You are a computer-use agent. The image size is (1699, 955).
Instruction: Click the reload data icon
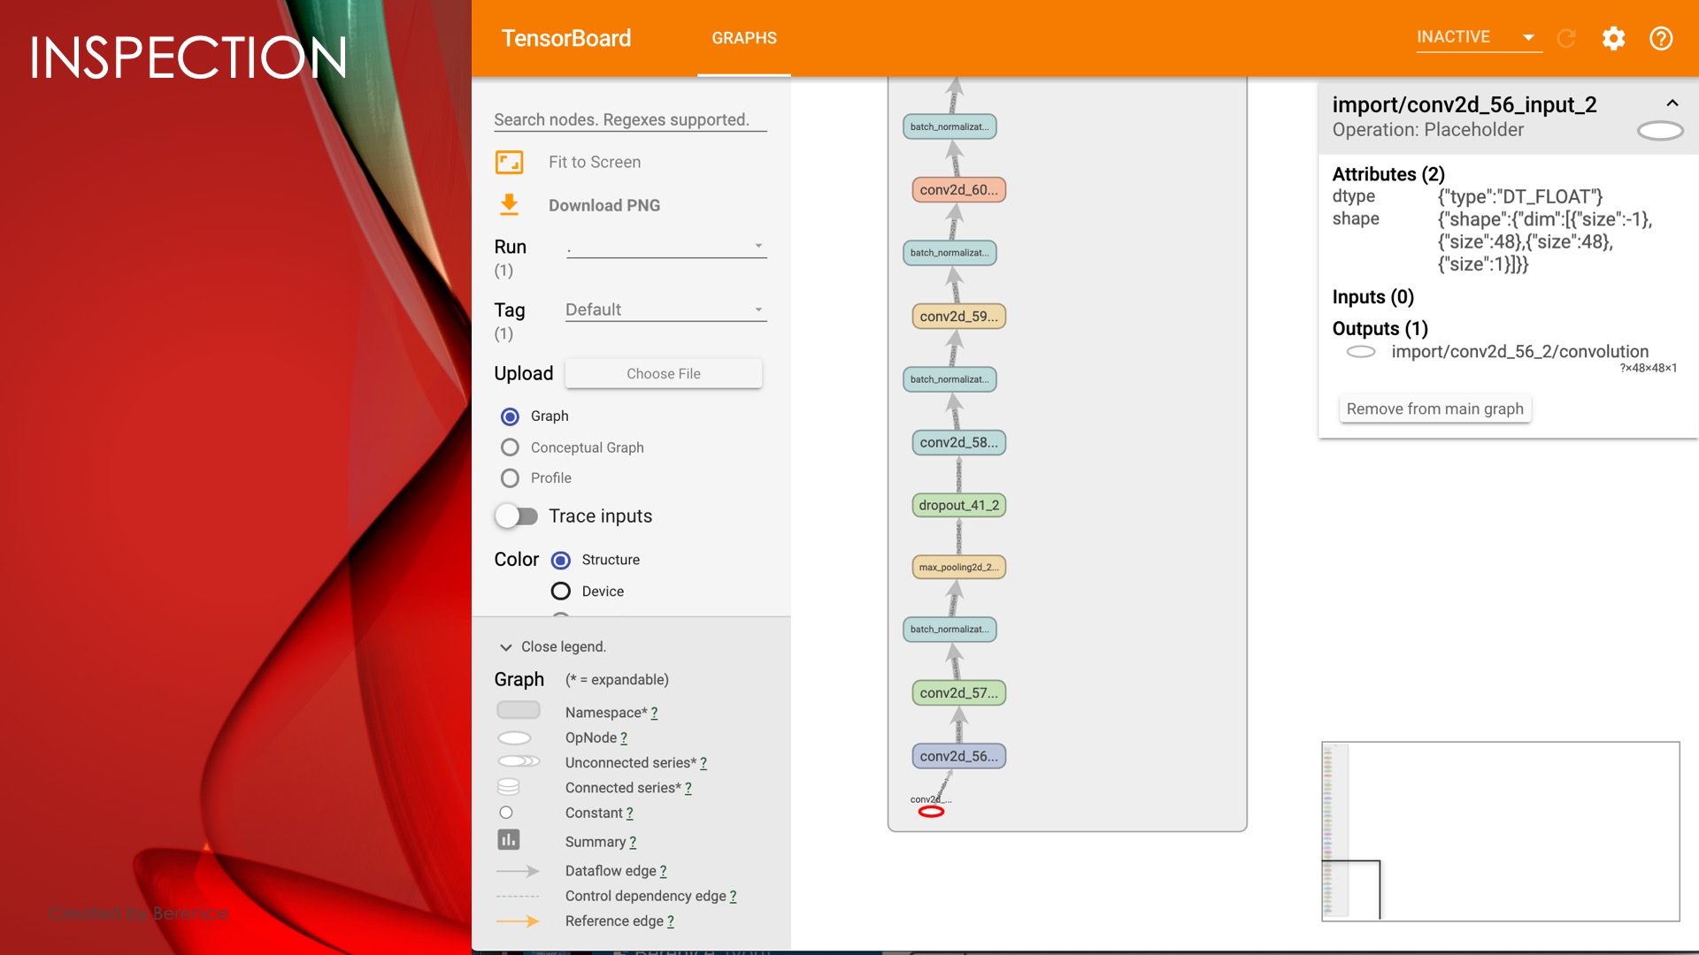click(x=1566, y=38)
